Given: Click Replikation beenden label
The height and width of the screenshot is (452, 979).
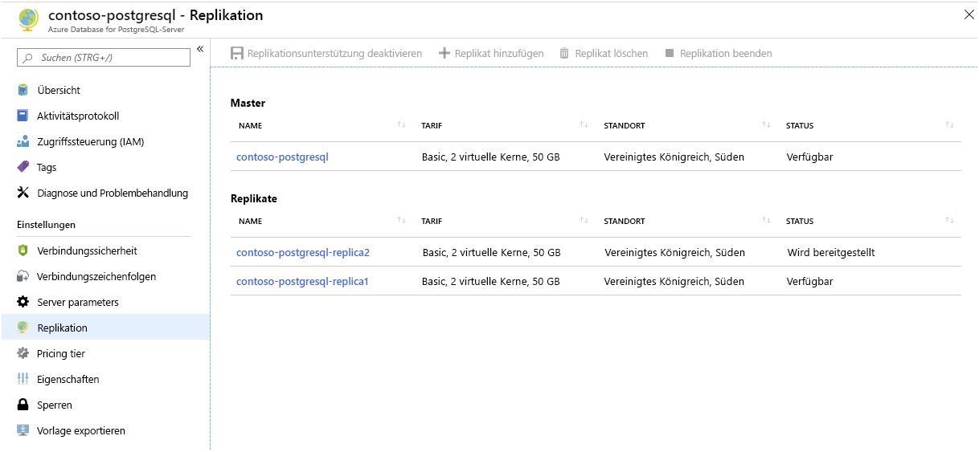Looking at the screenshot, I should [726, 53].
